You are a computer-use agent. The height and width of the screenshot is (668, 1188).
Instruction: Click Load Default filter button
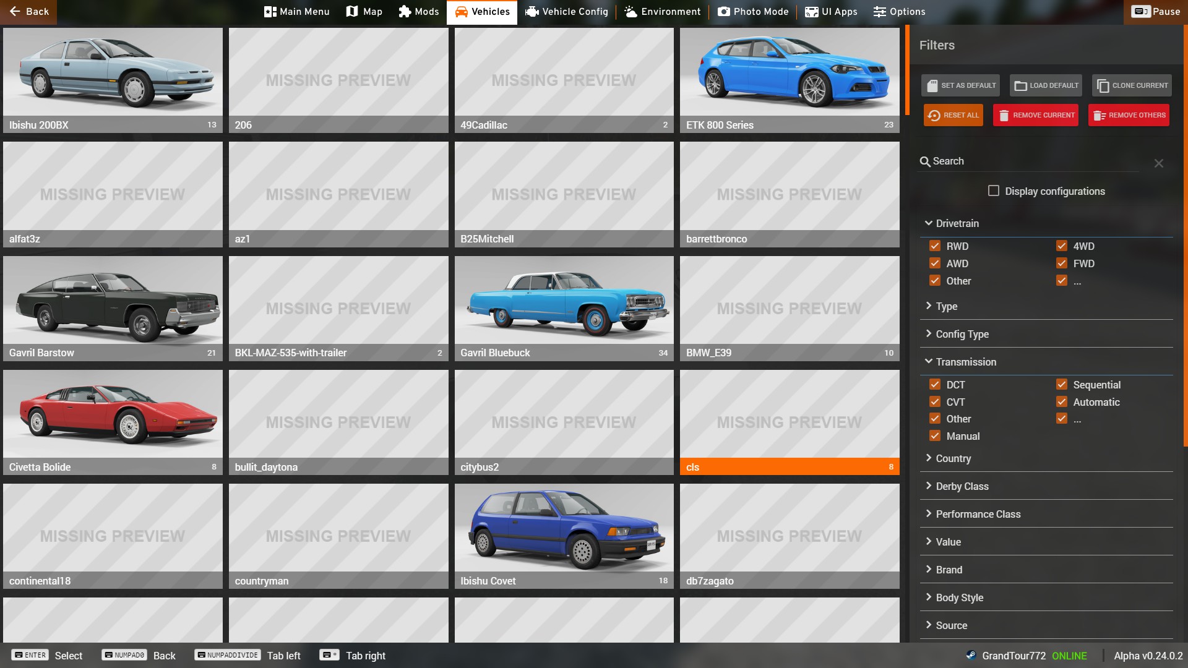(x=1046, y=85)
